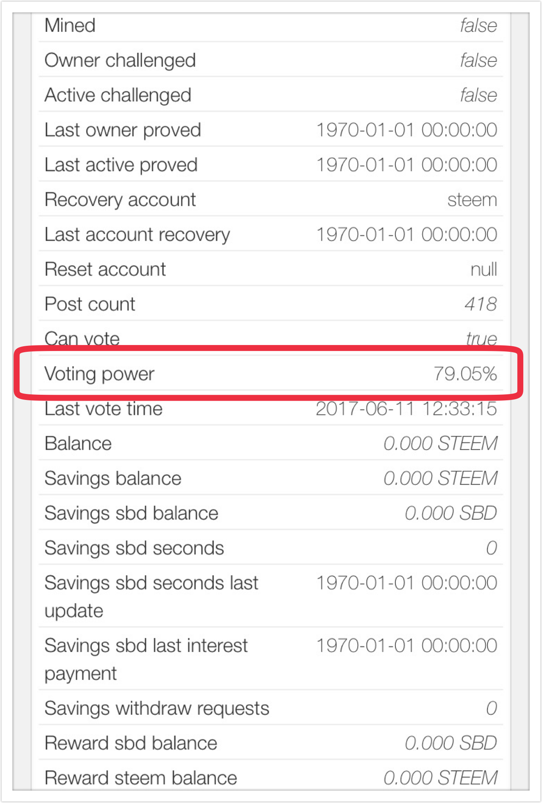Screen dimensions: 542x803
Task: Click the Reset account null value
Action: (x=484, y=269)
